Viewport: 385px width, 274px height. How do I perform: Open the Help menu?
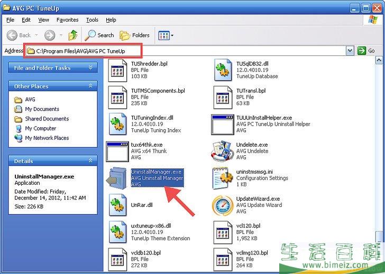tap(111, 20)
